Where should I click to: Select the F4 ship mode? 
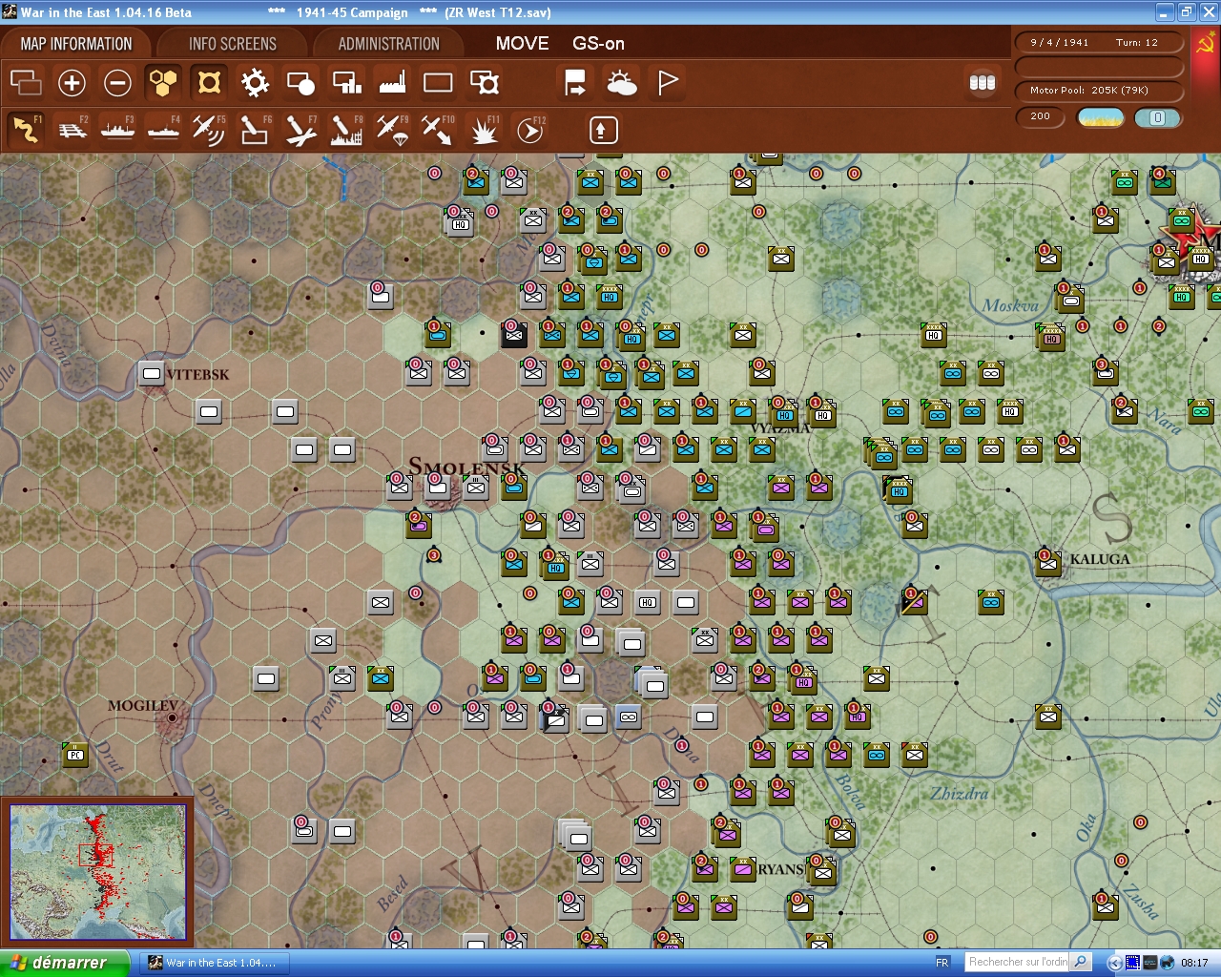[163, 130]
